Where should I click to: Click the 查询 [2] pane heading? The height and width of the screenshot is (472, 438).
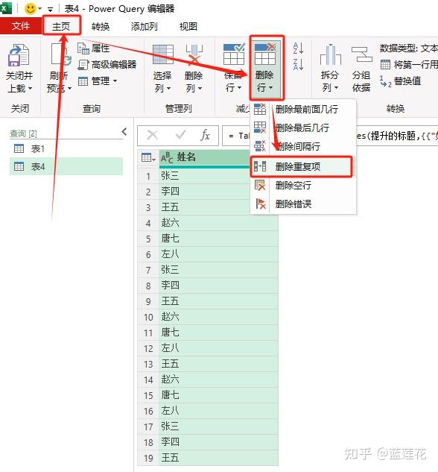[23, 133]
